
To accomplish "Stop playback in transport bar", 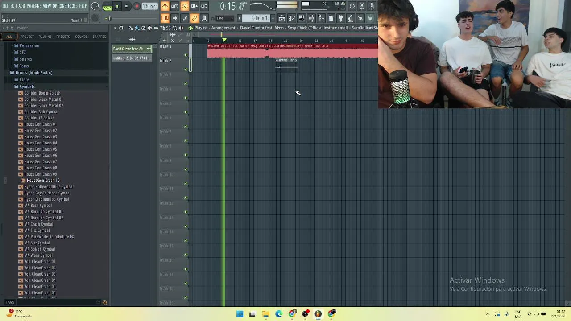I will click(x=127, y=6).
